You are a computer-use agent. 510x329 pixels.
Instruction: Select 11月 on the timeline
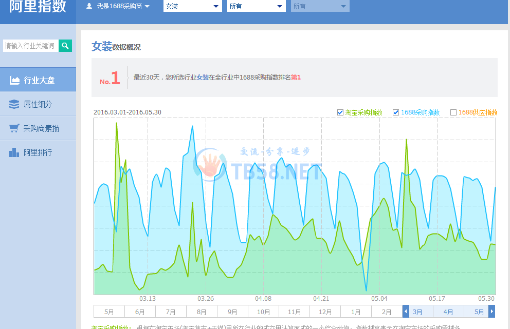point(294,312)
